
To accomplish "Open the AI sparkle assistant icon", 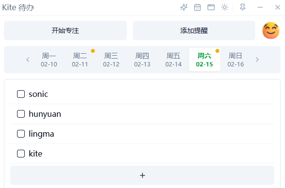I will (x=184, y=7).
